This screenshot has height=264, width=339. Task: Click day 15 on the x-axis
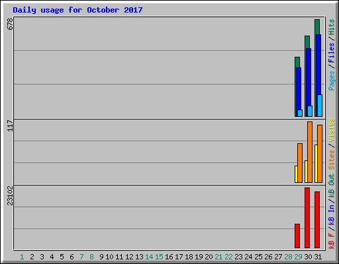point(159,257)
